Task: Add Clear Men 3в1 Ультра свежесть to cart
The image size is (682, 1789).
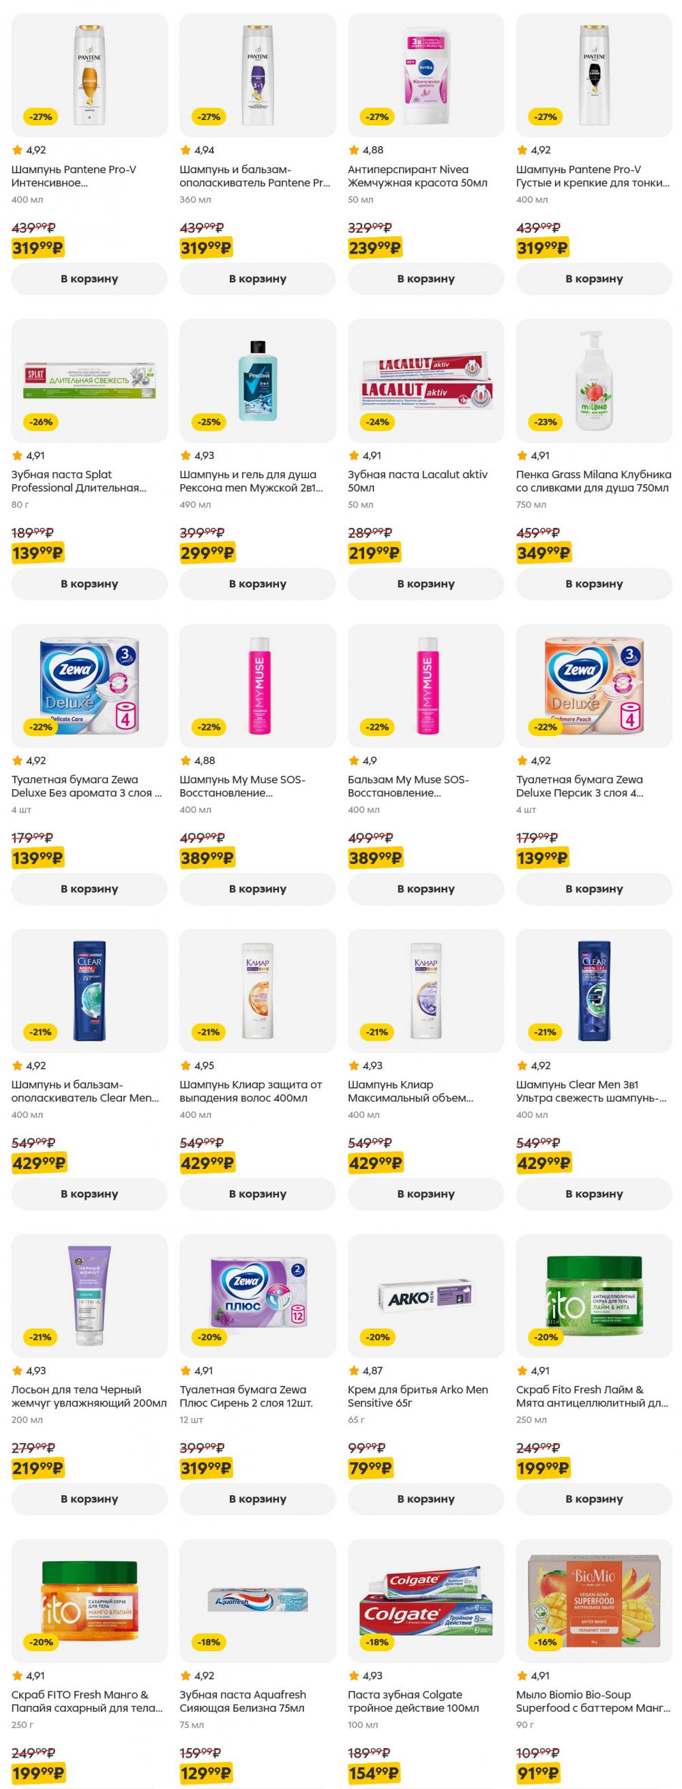Action: [x=594, y=1194]
